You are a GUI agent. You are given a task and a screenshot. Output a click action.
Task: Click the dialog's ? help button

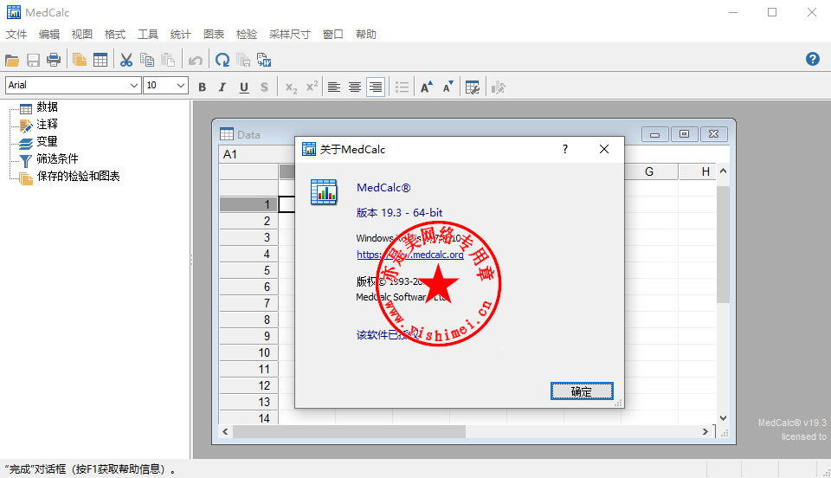tap(565, 150)
